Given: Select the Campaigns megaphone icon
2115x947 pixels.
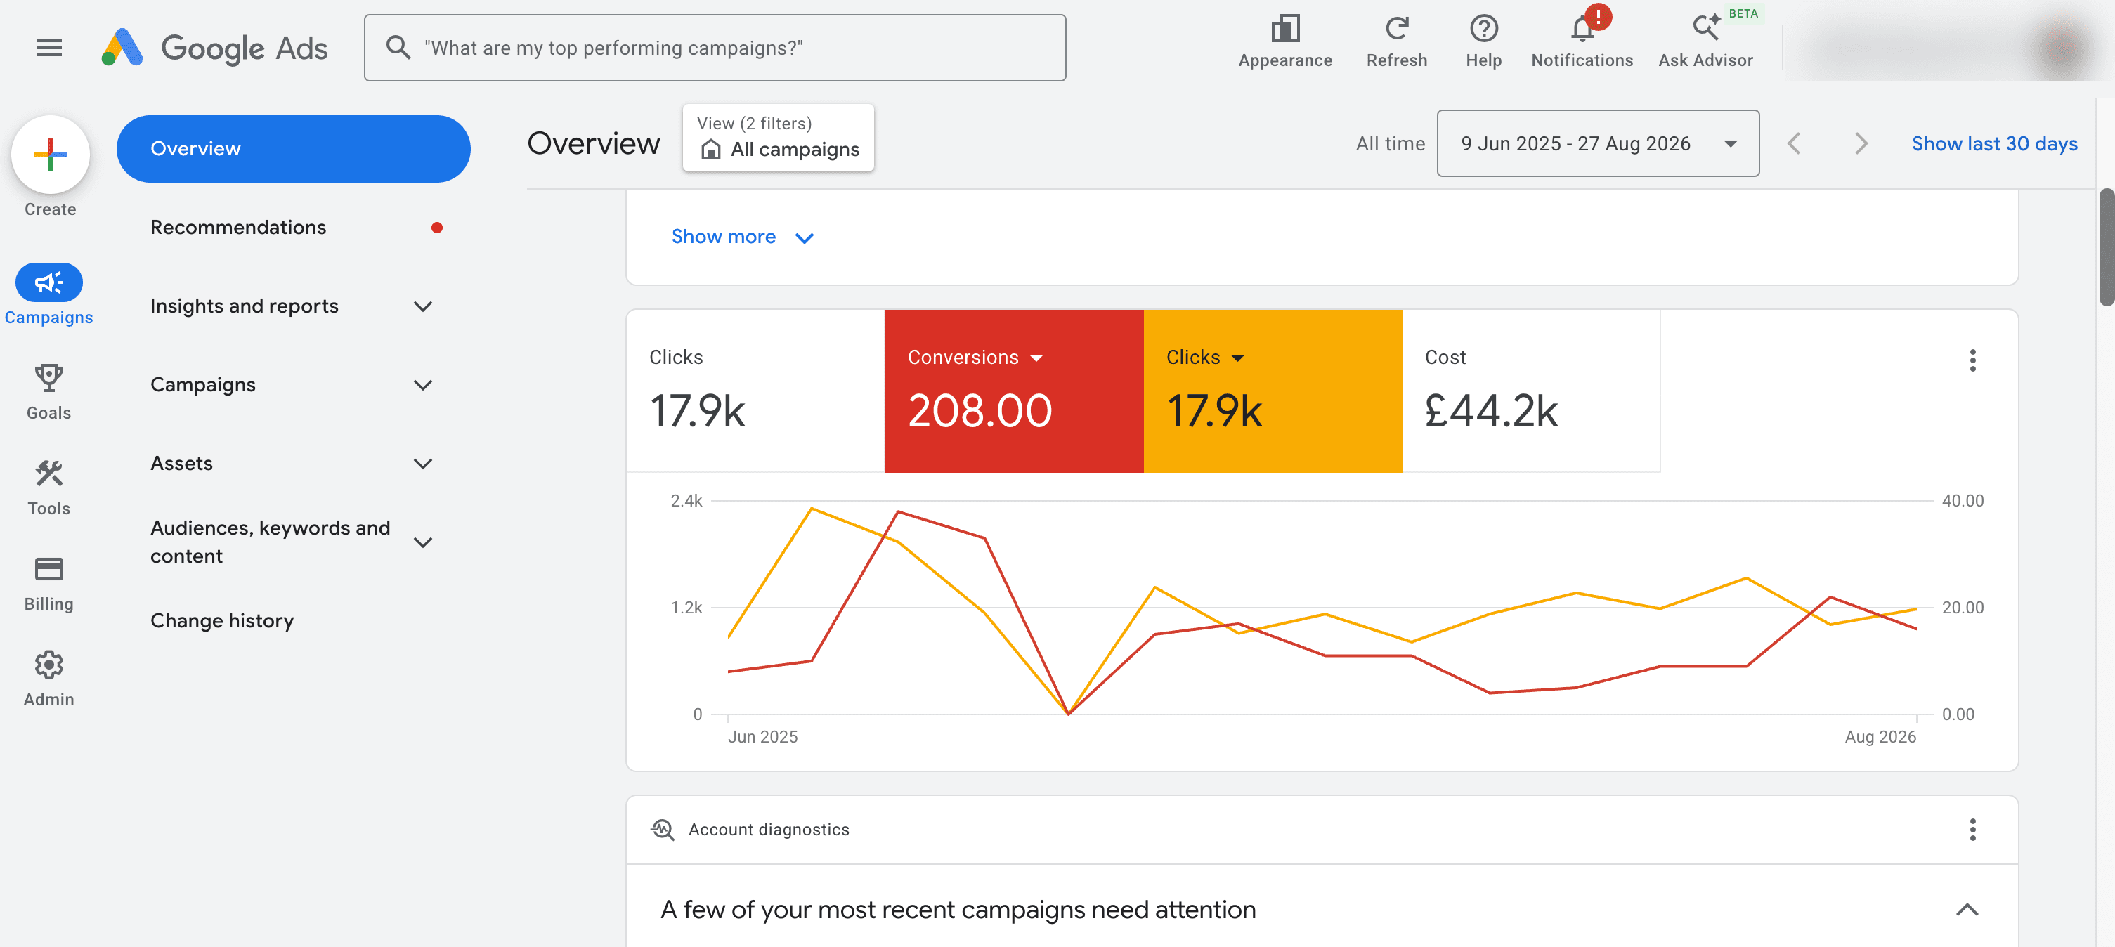Looking at the screenshot, I should (x=48, y=282).
